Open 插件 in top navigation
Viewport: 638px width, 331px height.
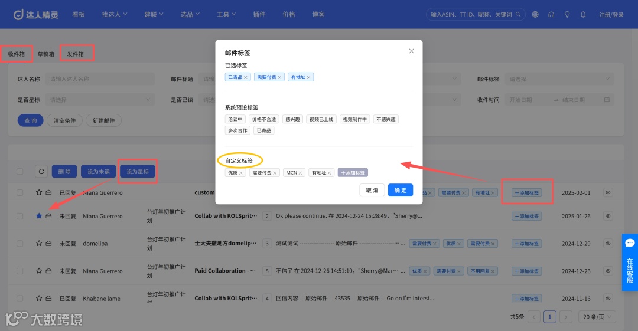click(259, 14)
